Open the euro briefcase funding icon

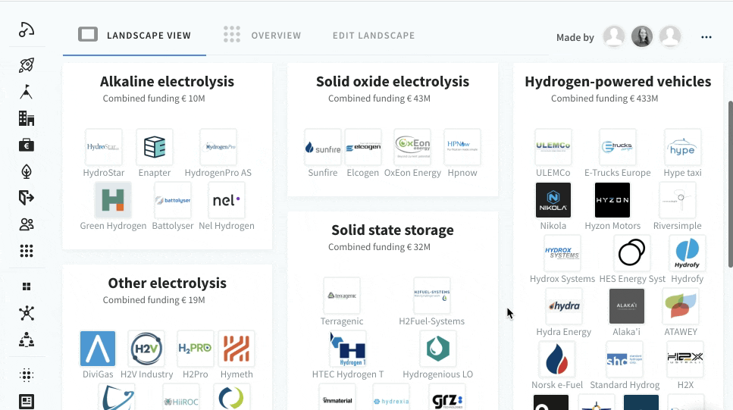(27, 146)
